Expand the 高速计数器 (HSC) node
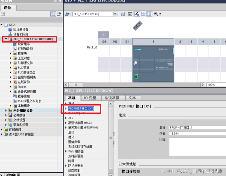This screenshot has height=176, width=226. [x=66, y=123]
